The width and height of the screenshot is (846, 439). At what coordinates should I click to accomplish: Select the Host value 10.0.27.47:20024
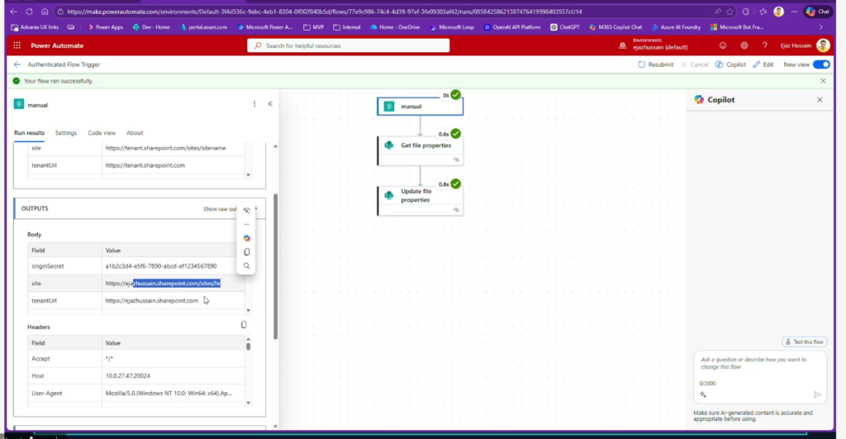[128, 376]
